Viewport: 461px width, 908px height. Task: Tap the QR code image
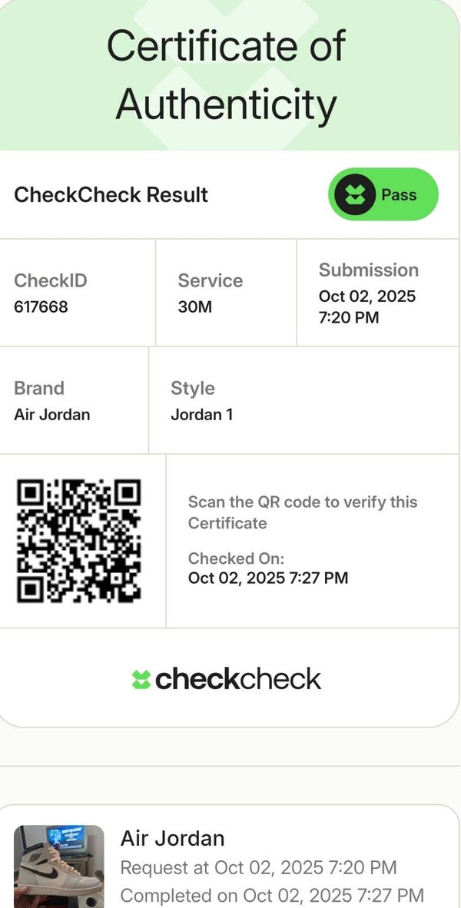[x=79, y=540]
